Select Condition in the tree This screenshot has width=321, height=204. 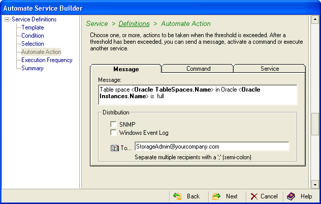(33, 36)
